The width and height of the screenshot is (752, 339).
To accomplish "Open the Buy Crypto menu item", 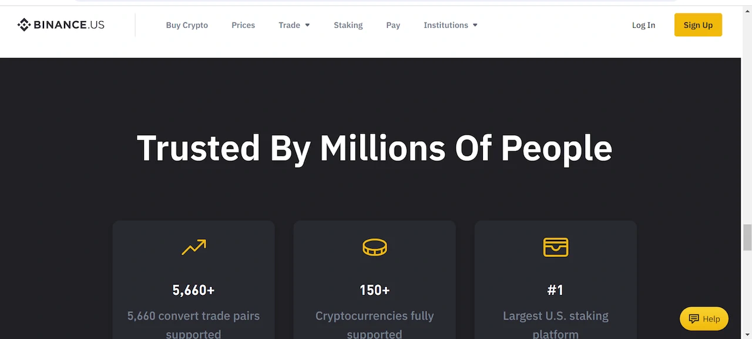I will [187, 25].
